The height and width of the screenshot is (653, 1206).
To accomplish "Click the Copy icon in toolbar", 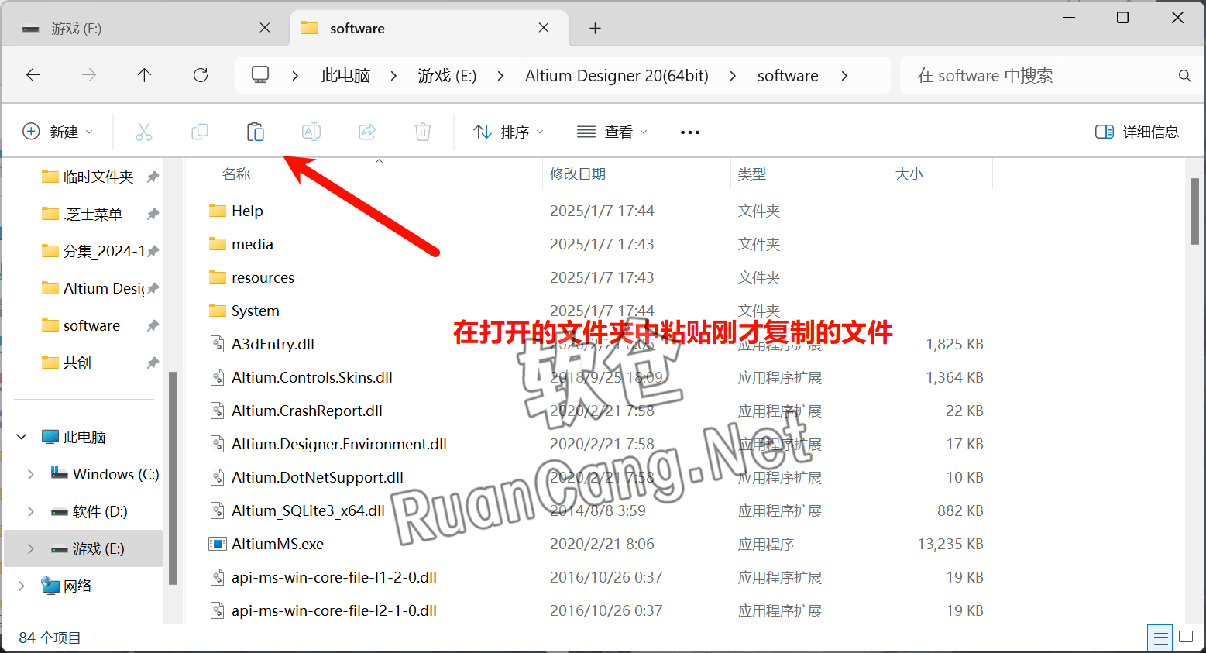I will pos(200,132).
